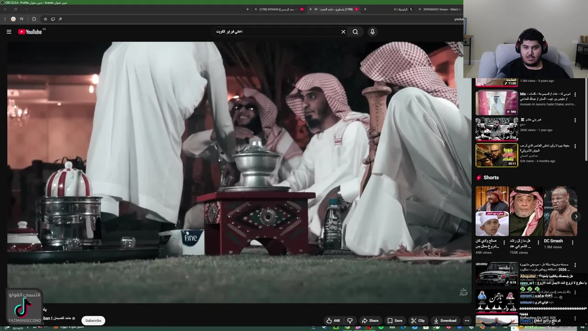The image size is (588, 331).
Task: Open the 755K views short
Action: click(x=526, y=211)
